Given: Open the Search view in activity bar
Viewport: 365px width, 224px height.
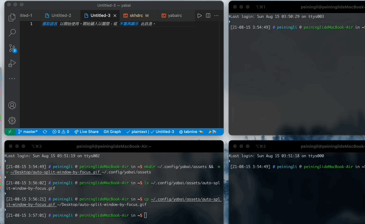Looking at the screenshot, I should point(12,32).
